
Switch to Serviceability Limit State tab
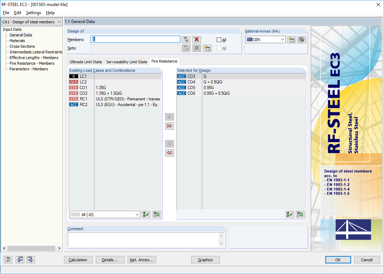pyautogui.click(x=127, y=62)
